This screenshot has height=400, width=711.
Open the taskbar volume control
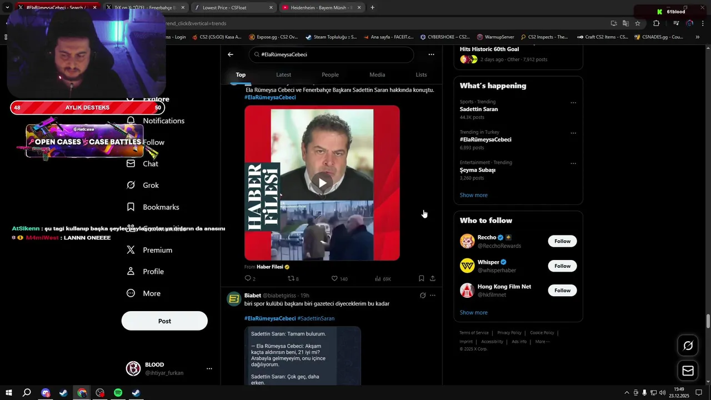click(662, 393)
